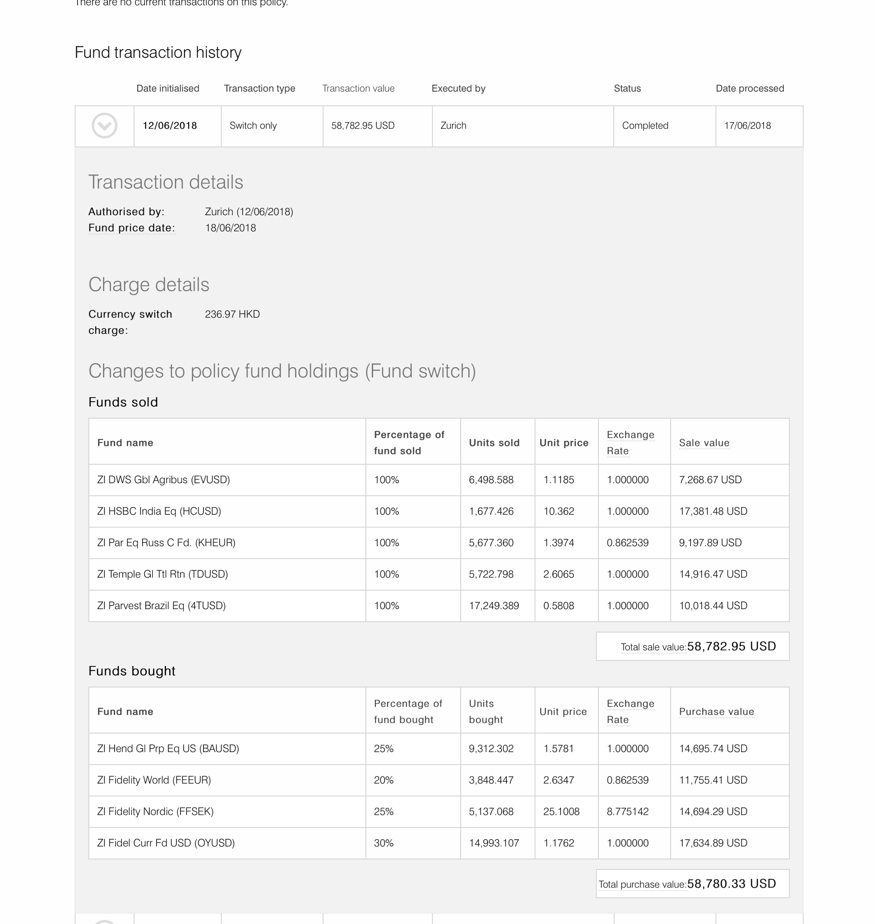The image size is (875, 924).
Task: Click the Exchange Rate header in Funds sold
Action: (630, 443)
